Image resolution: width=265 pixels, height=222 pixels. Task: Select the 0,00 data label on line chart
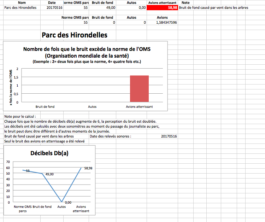(68, 202)
